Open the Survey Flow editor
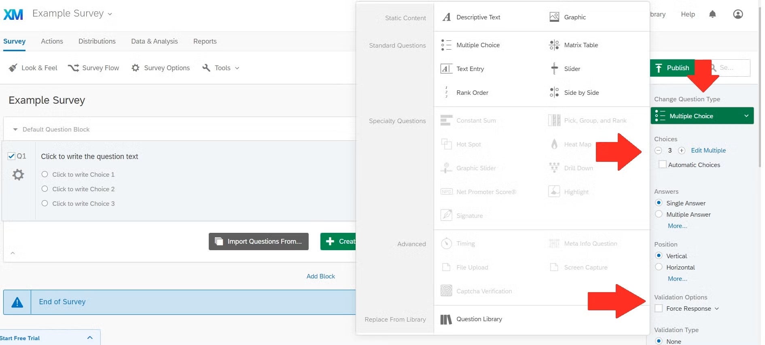Image resolution: width=765 pixels, height=345 pixels. [93, 68]
